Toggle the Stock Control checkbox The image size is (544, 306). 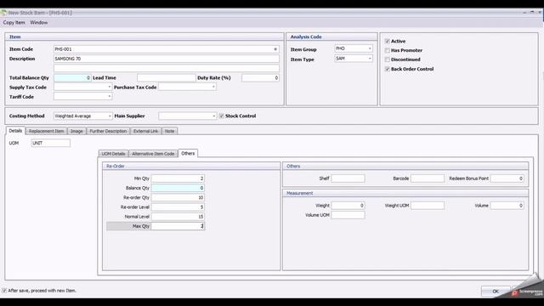point(221,116)
